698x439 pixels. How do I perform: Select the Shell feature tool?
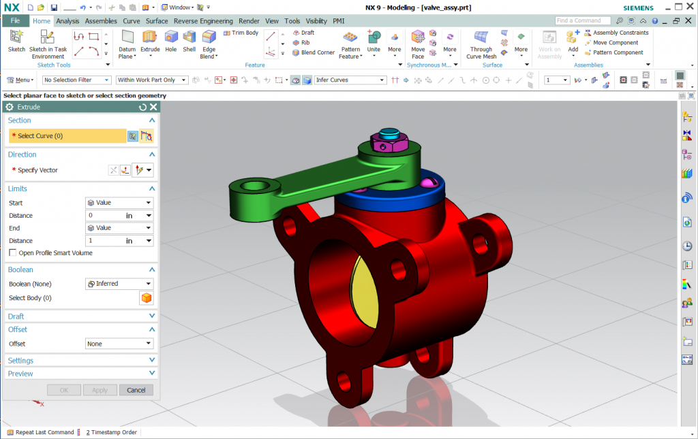pyautogui.click(x=189, y=41)
